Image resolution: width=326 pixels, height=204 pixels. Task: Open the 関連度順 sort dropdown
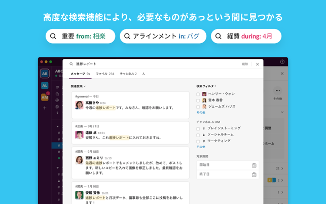coord(78,86)
